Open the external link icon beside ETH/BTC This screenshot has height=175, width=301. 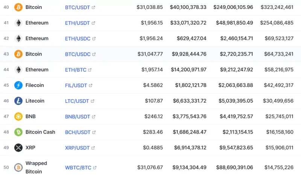click(90, 70)
